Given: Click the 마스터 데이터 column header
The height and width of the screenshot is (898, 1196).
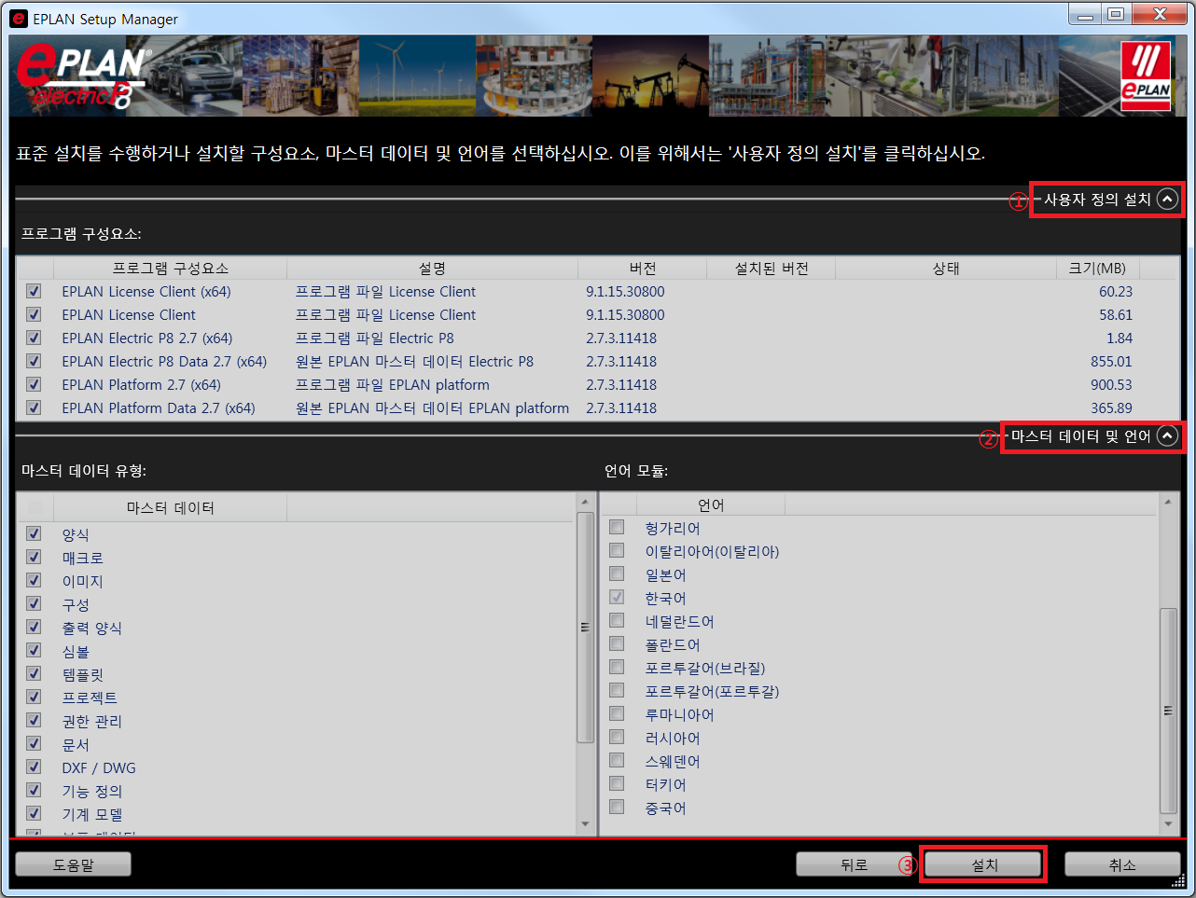Looking at the screenshot, I should click(170, 507).
